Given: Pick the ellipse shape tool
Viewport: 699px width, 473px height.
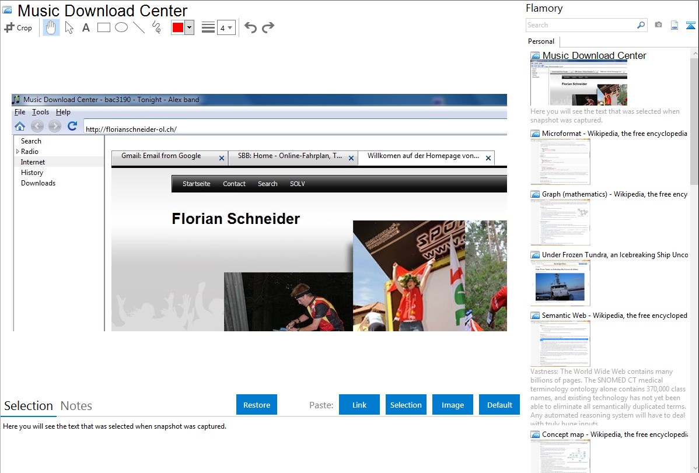Looking at the screenshot, I should (121, 27).
